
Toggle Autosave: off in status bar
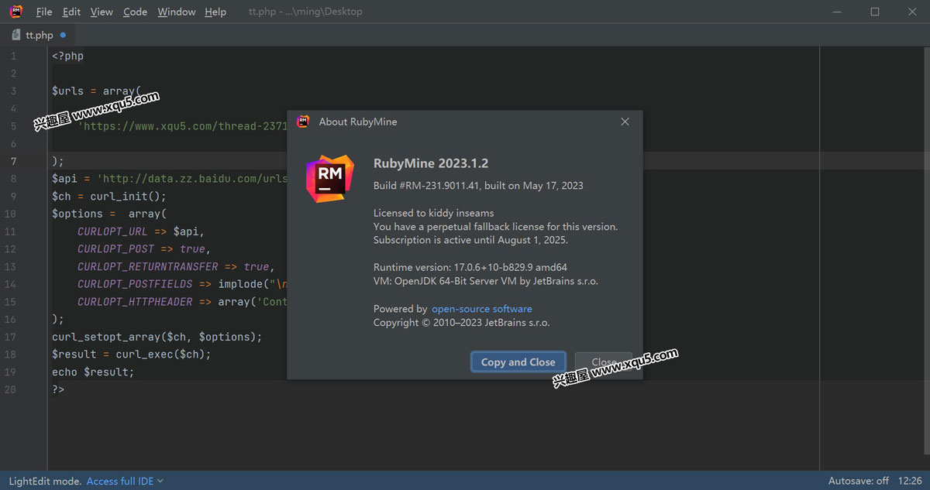click(x=859, y=481)
